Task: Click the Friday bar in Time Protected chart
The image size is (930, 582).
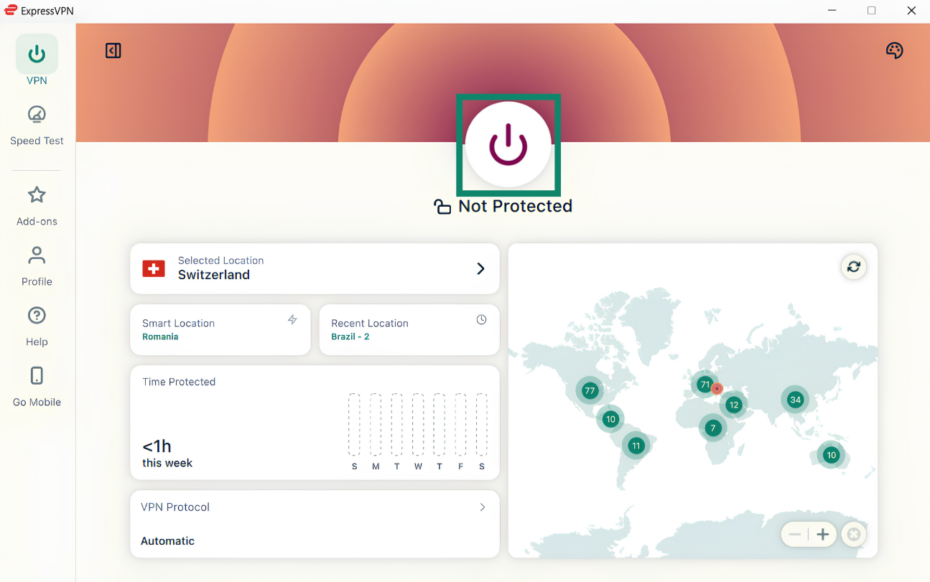Action: pyautogui.click(x=460, y=424)
